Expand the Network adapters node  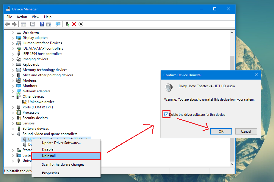13,91
